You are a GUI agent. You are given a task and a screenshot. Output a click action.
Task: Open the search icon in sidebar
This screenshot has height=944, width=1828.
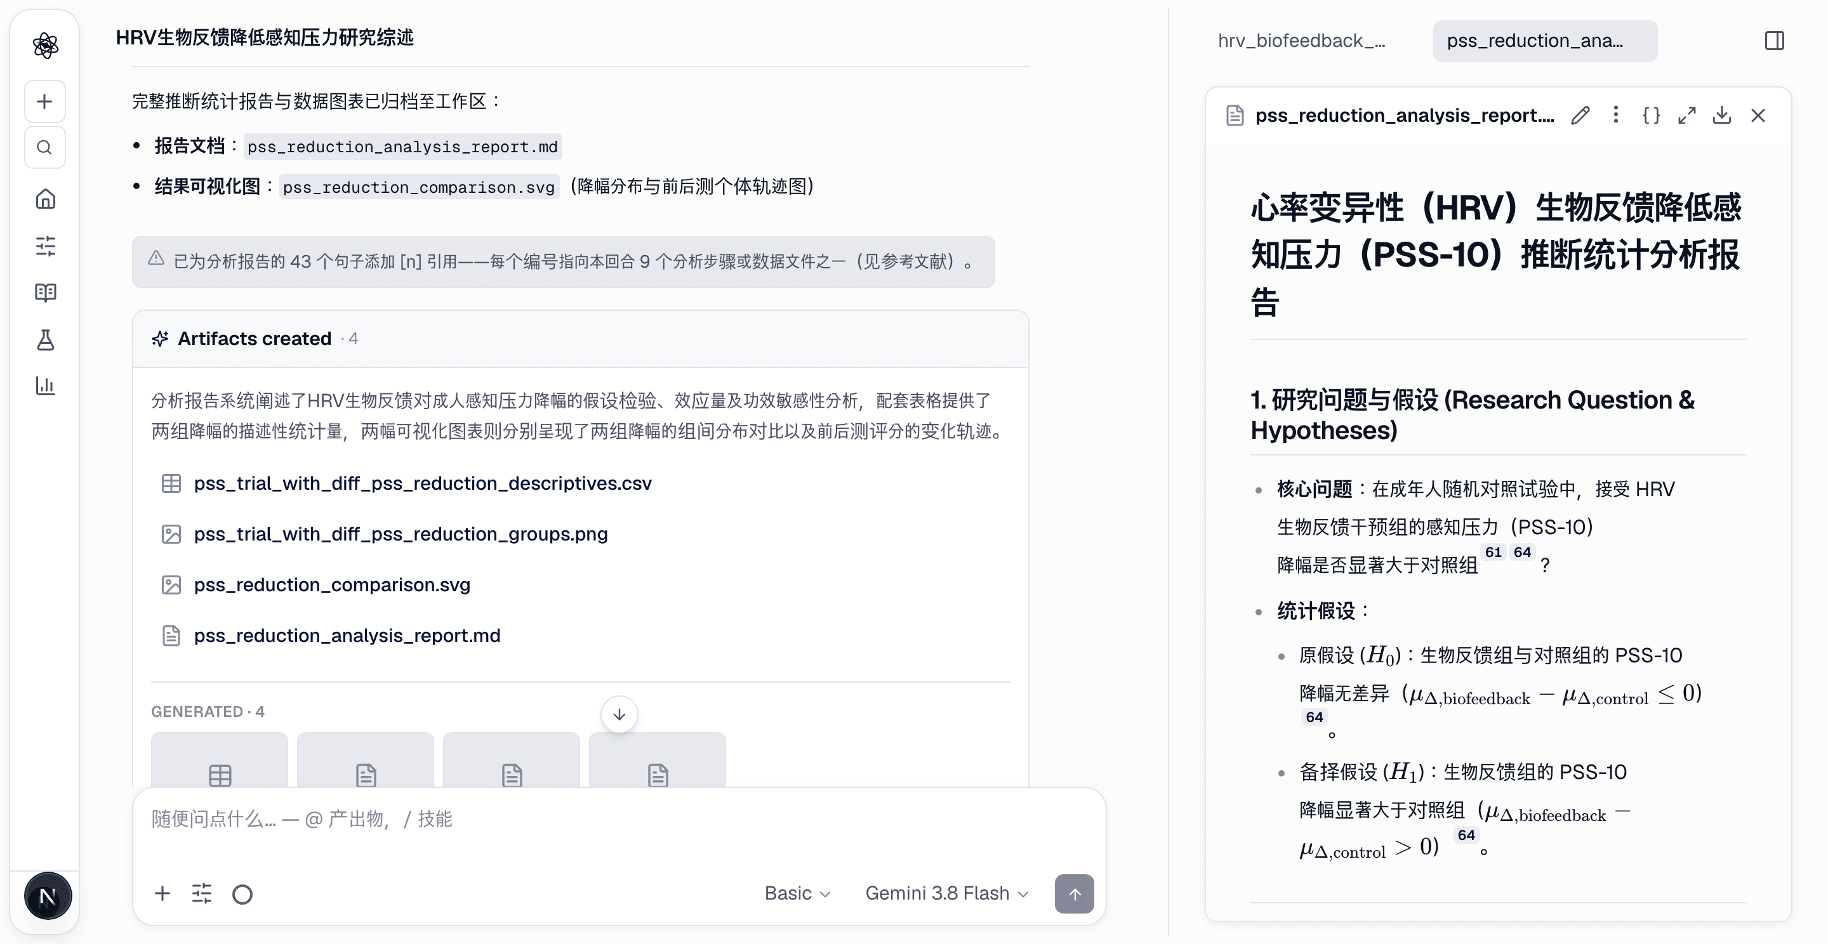click(44, 148)
